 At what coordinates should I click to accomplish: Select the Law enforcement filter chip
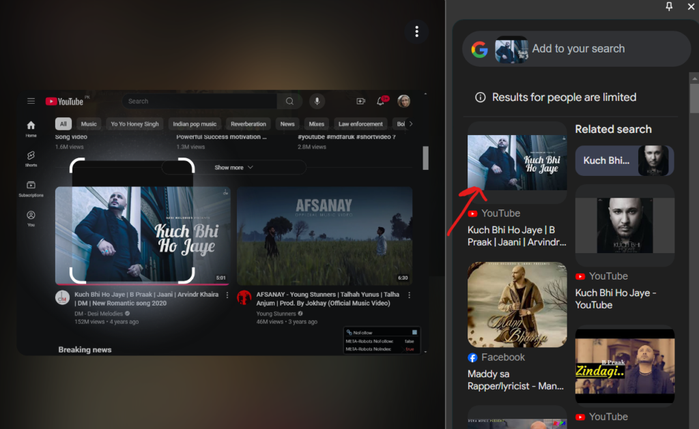point(360,124)
